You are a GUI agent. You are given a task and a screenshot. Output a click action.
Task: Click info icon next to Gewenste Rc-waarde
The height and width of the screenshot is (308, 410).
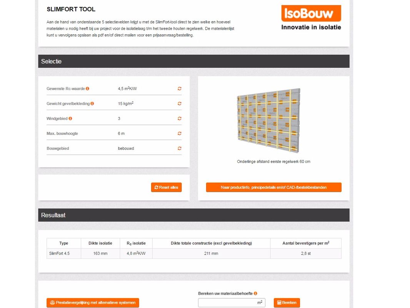[x=88, y=89]
